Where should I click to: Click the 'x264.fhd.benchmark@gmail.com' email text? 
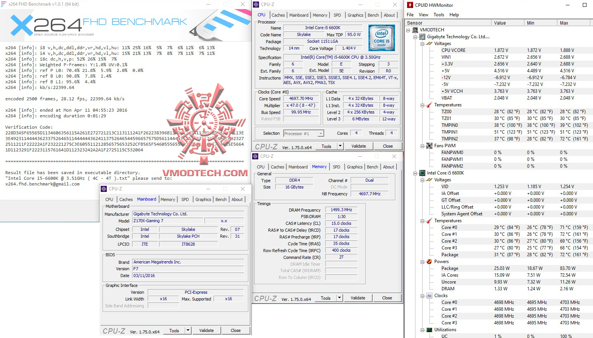(x=42, y=184)
